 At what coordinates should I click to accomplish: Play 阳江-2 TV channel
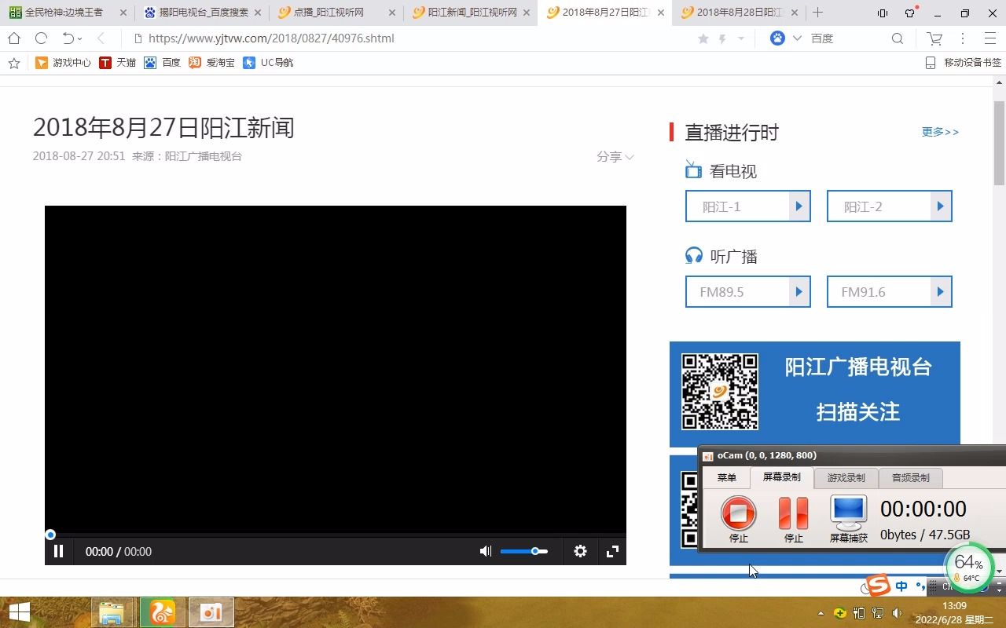(x=890, y=206)
